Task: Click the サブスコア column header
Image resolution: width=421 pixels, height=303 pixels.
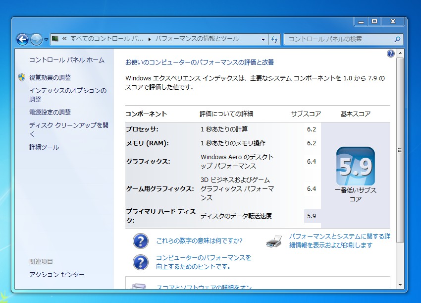Action: (306, 114)
